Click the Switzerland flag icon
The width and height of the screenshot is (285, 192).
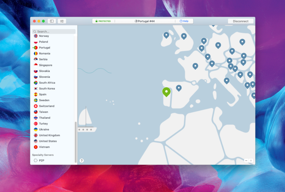36,106
